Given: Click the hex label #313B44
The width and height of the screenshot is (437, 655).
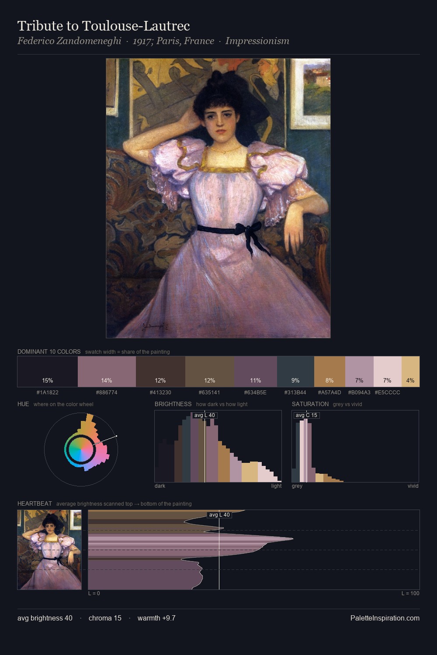Looking at the screenshot, I should [x=295, y=393].
